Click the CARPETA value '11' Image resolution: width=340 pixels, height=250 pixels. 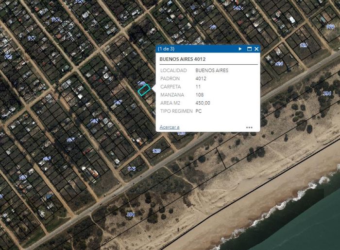coord(198,87)
